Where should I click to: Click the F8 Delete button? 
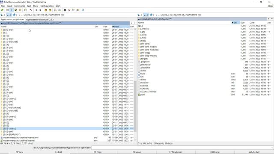pyautogui.click(x=215, y=152)
